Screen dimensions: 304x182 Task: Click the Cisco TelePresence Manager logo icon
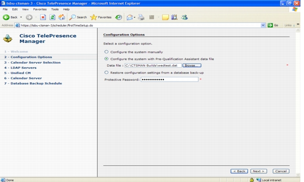click(x=8, y=38)
